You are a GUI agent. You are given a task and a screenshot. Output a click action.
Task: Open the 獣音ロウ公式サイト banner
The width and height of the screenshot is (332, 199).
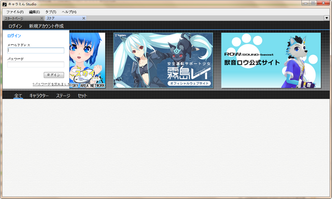click(x=271, y=60)
